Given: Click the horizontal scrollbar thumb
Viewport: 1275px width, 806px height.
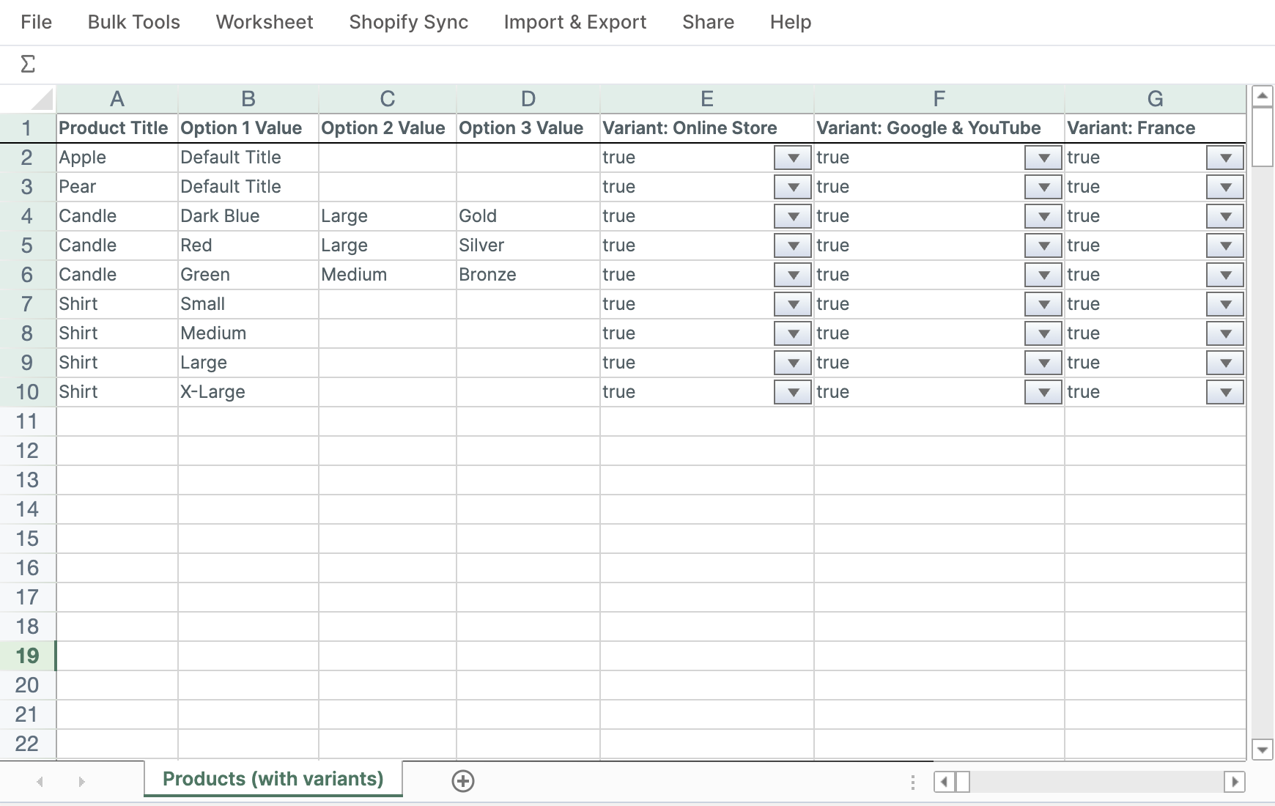Looking at the screenshot, I should tap(962, 782).
